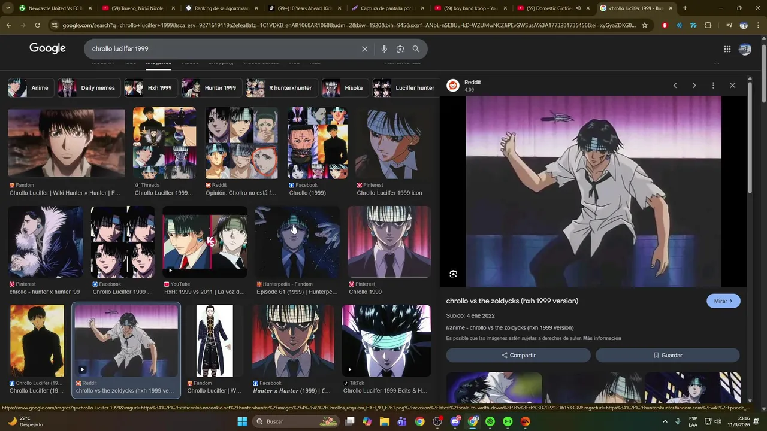Reload the current page
Image resolution: width=767 pixels, height=431 pixels.
(x=37, y=25)
